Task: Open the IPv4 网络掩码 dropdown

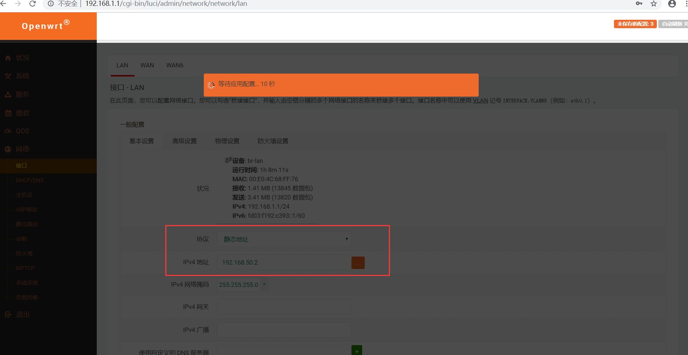Action: (242, 284)
